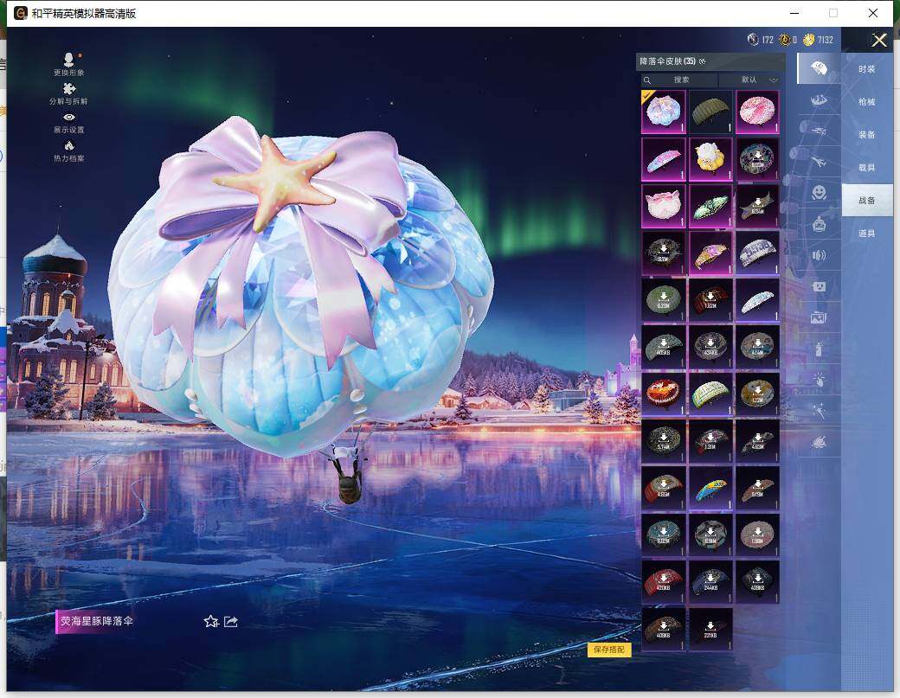Select the red and orange round parachute
Viewport: 900px width, 698px height.
[663, 394]
